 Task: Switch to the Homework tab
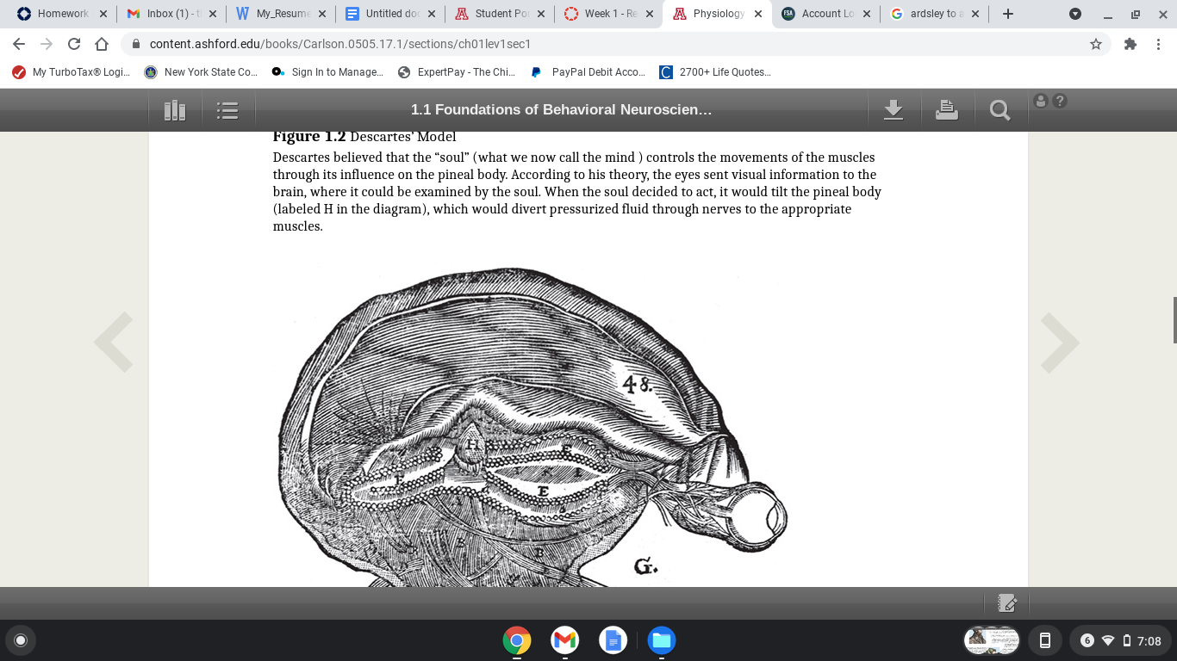pos(60,14)
